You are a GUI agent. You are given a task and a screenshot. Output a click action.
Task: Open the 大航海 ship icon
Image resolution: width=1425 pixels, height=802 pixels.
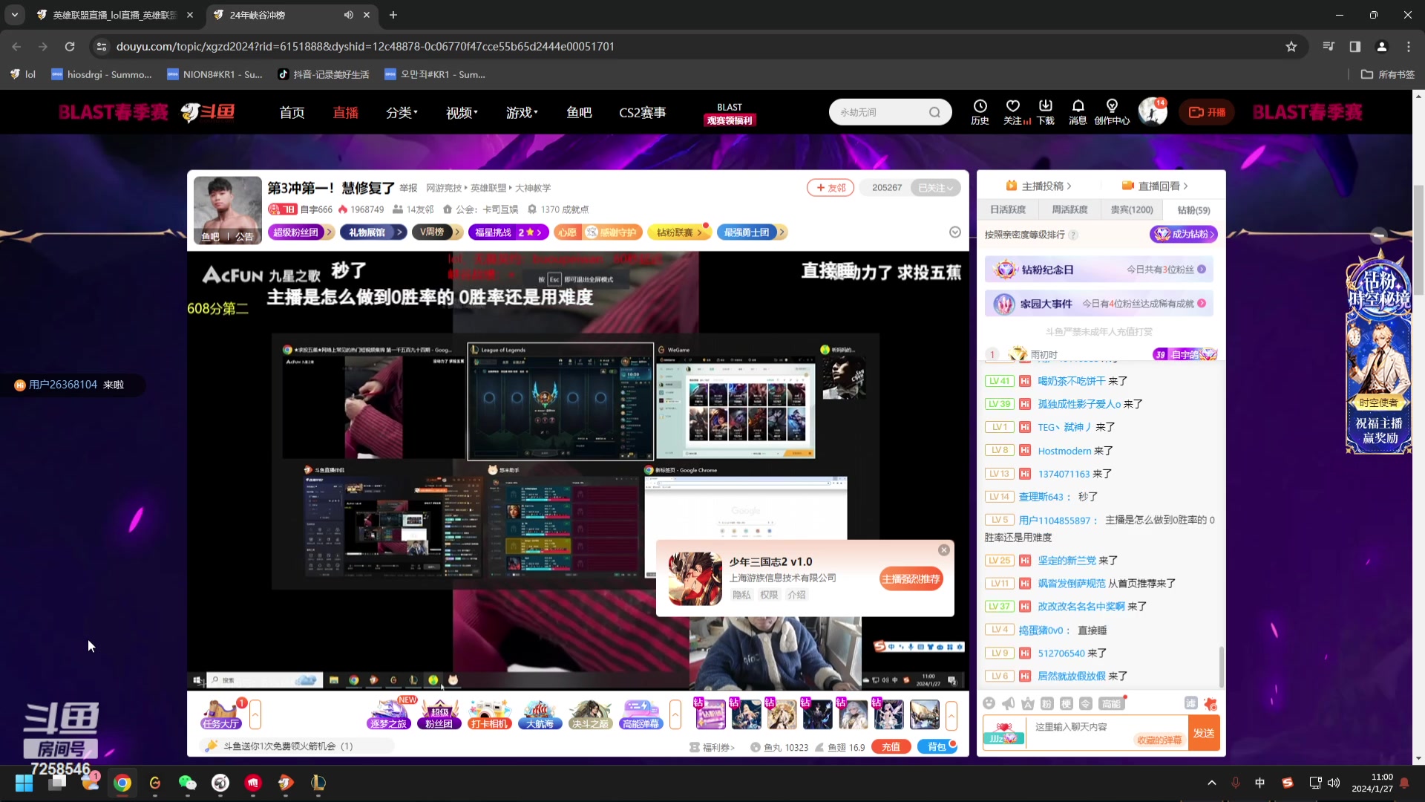(x=540, y=714)
